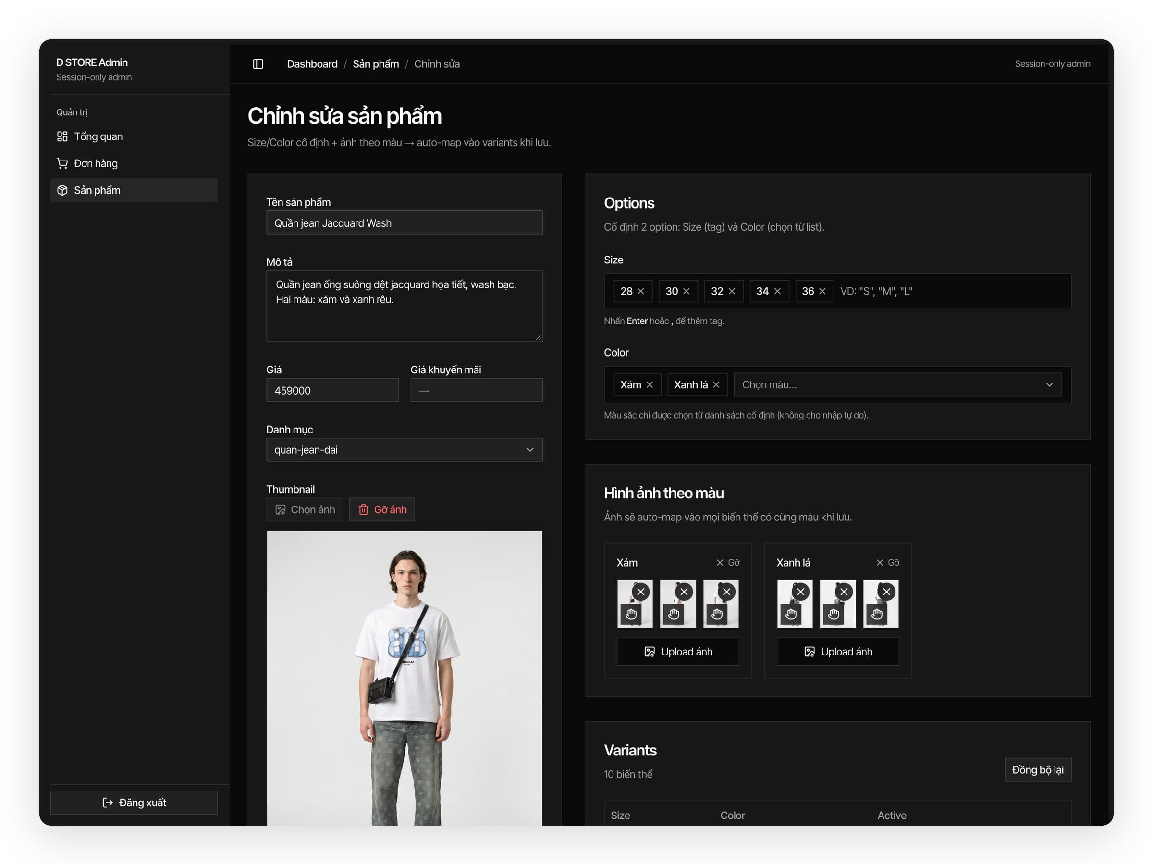Open Đơn hàng in sidebar
Viewport: 1153px width, 865px height.
[134, 163]
